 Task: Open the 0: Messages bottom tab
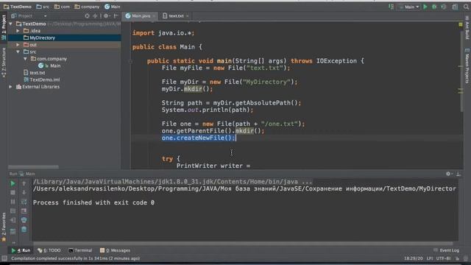(115, 250)
